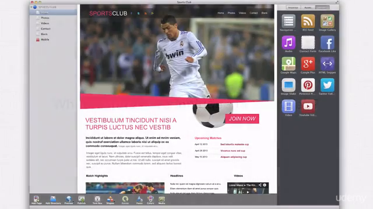Click the RSS icon in the site header
This screenshot has height=209, width=373.
click(145, 13)
